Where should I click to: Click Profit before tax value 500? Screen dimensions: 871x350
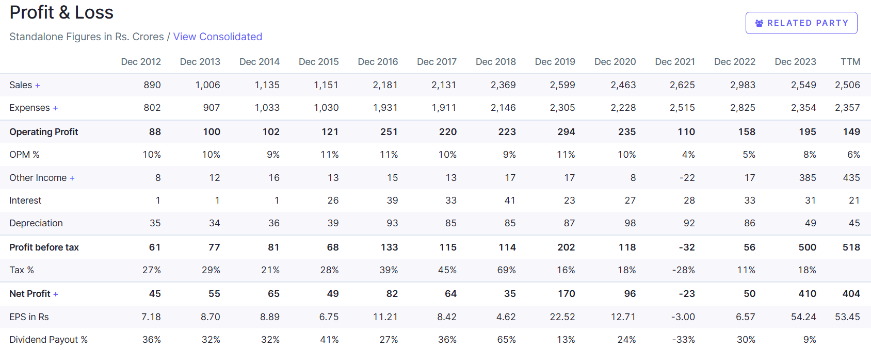(808, 247)
